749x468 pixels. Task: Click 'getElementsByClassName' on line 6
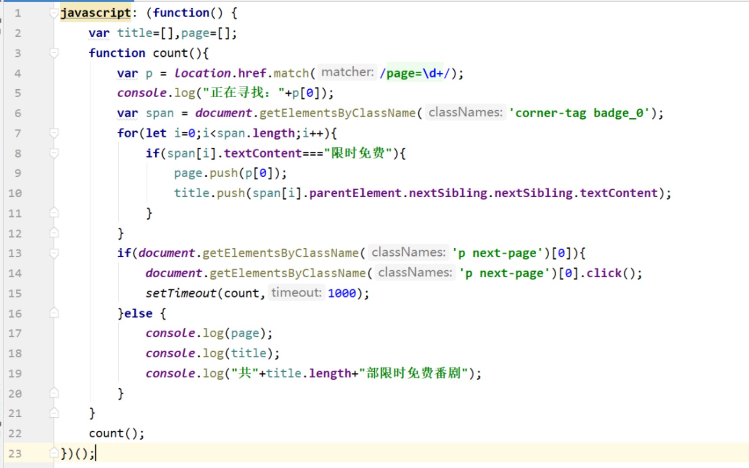[338, 113]
